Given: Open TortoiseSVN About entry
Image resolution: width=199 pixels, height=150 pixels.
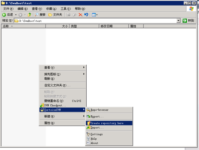Looking at the screenshot, I should coord(109,143).
